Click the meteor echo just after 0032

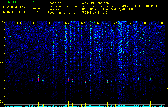point(38,79)
